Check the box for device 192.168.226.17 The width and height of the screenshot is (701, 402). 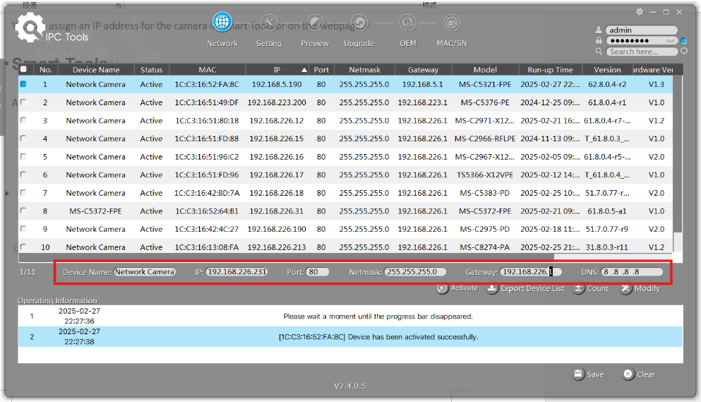coord(23,175)
